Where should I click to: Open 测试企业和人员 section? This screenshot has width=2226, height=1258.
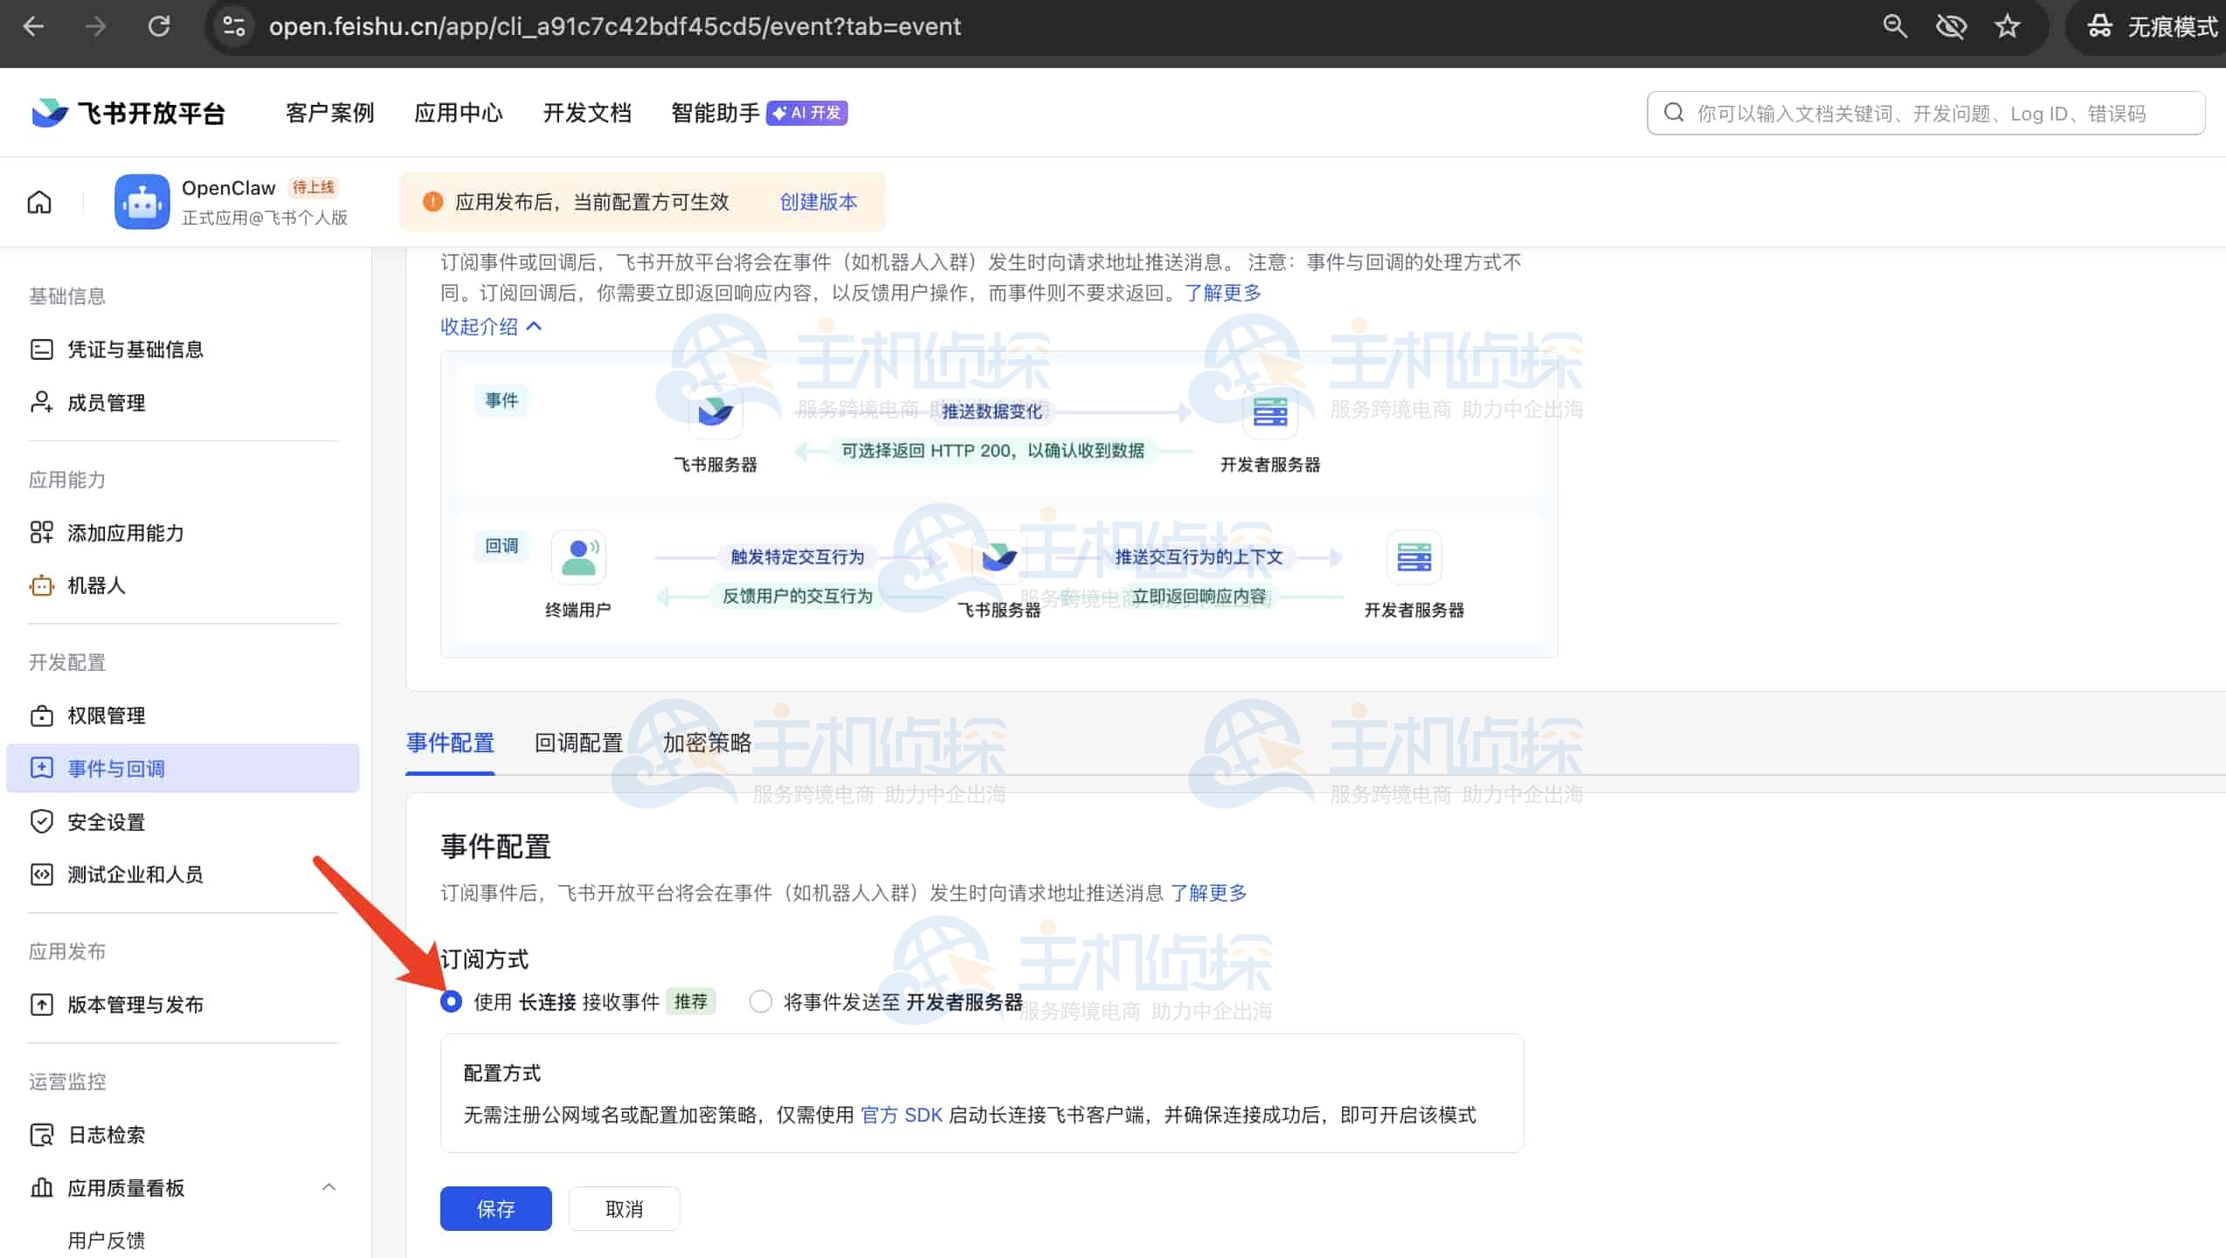pos(135,874)
